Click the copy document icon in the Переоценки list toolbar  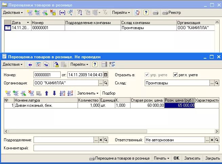pos(37,13)
